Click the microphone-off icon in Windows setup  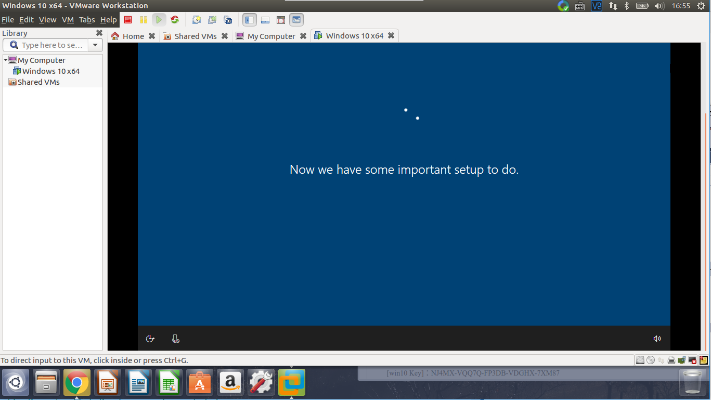click(176, 339)
